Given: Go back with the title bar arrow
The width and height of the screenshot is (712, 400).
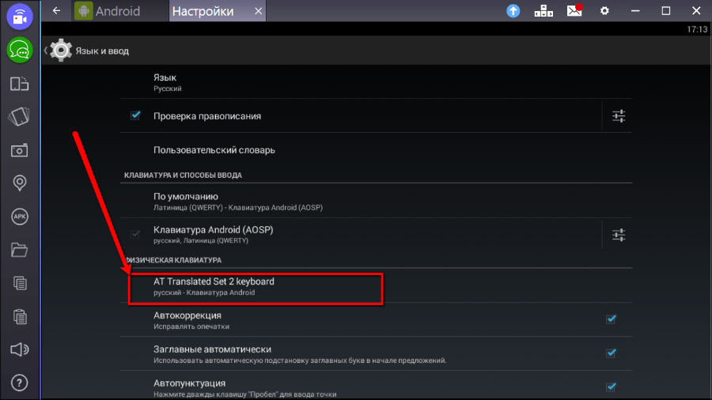Looking at the screenshot, I should [x=56, y=10].
